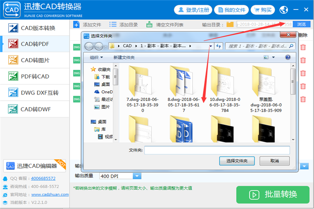Open CAD版本转换 in the sidebar
Image resolution: width=314 pixels, height=209 pixels.
click(x=35, y=28)
